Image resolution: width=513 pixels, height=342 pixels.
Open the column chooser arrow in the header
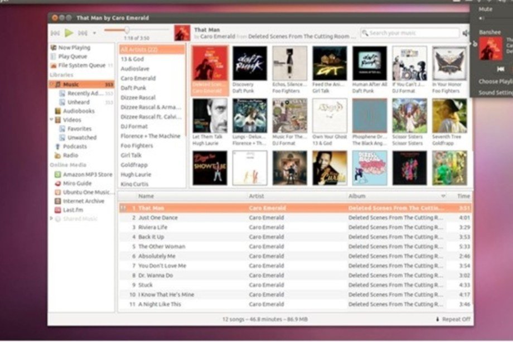coord(443,196)
